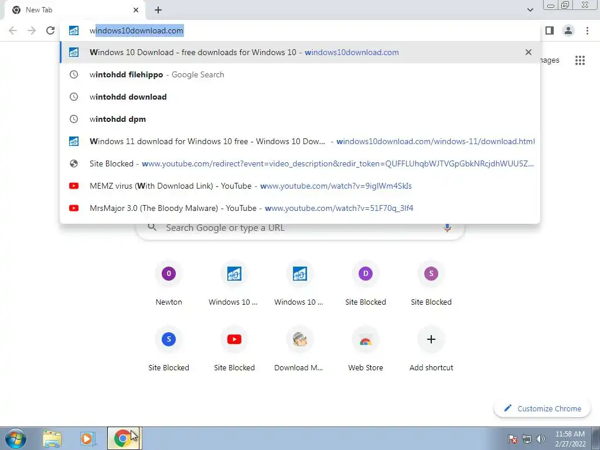Viewport: 600px width, 450px height.
Task: Click the history clock icon beside wintohdd dpm
Action: pyautogui.click(x=74, y=119)
